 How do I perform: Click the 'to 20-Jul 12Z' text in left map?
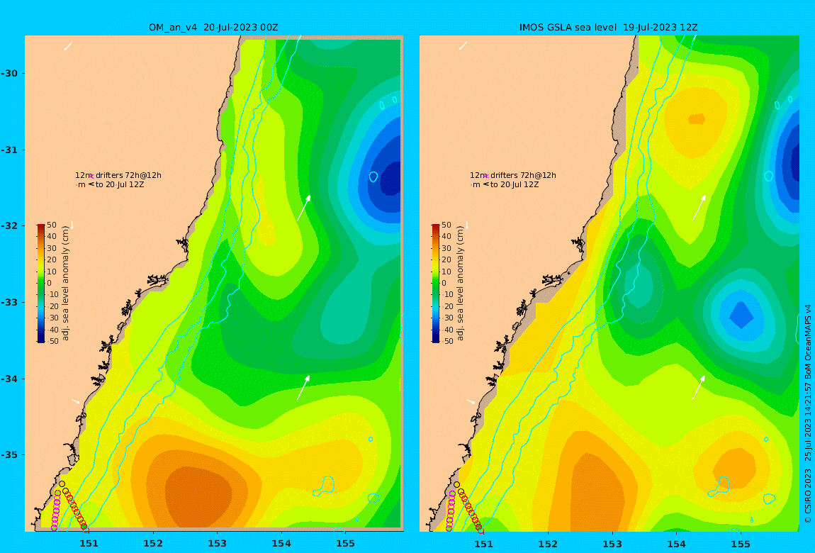tap(120, 184)
